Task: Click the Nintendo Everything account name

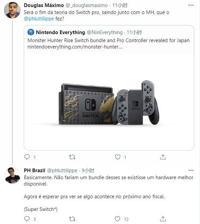Action: pyautogui.click(x=60, y=32)
